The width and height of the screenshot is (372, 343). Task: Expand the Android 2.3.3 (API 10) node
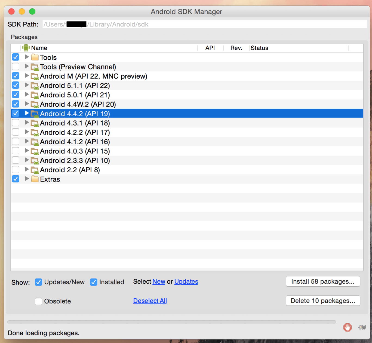click(x=27, y=160)
